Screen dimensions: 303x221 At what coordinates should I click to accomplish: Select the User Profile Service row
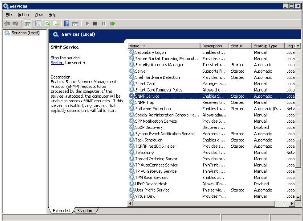point(212,190)
